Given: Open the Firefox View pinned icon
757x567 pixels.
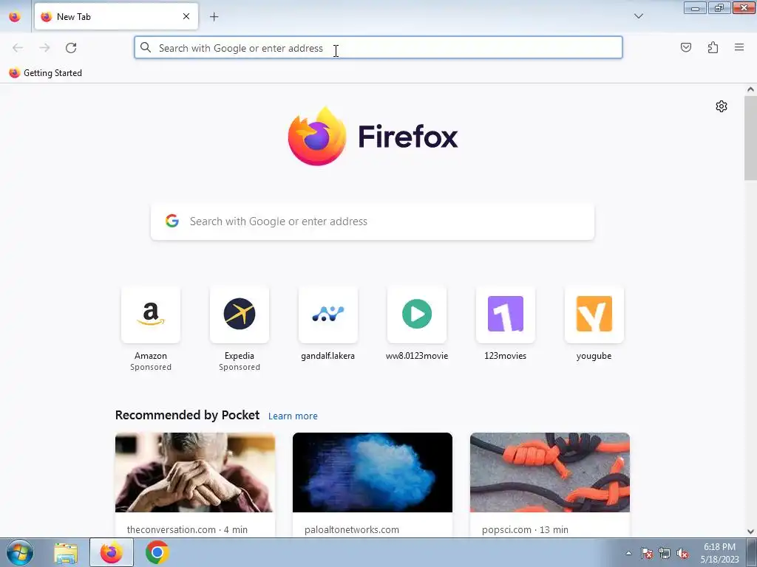Looking at the screenshot, I should (x=15, y=17).
